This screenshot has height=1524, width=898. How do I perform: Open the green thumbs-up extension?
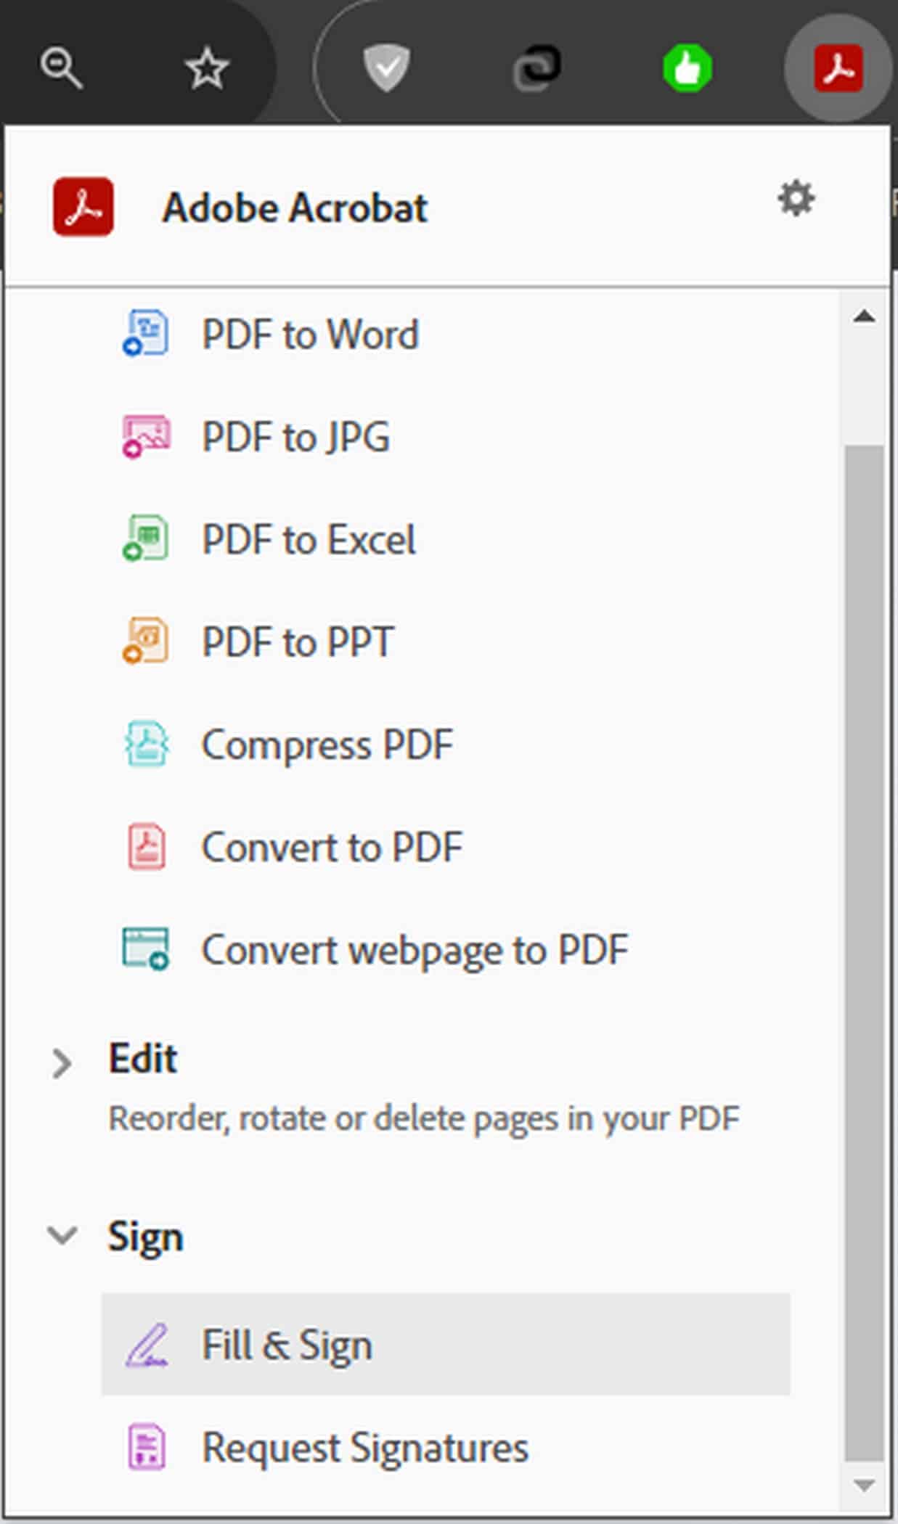pyautogui.click(x=687, y=68)
